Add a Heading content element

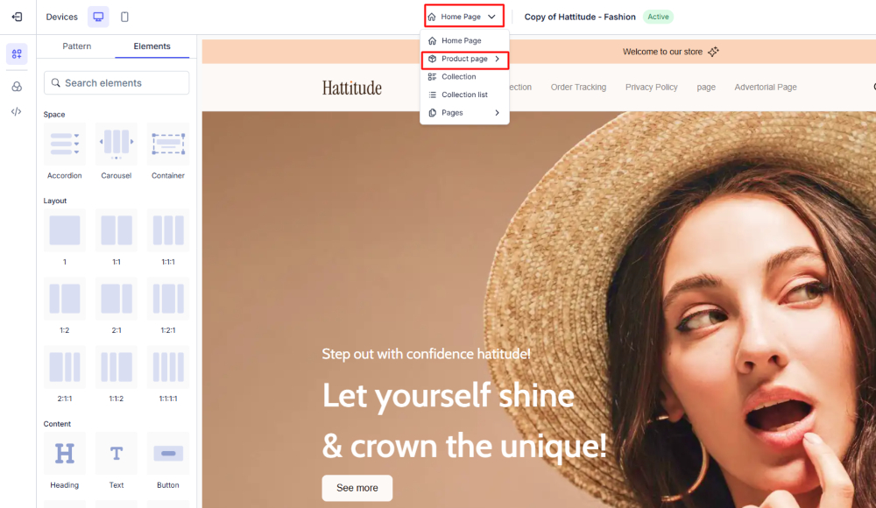point(65,454)
